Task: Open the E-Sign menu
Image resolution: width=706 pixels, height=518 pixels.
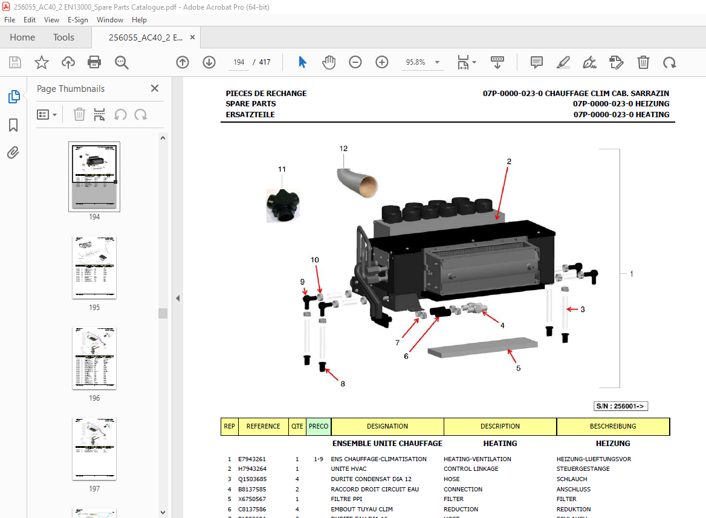Action: point(78,20)
